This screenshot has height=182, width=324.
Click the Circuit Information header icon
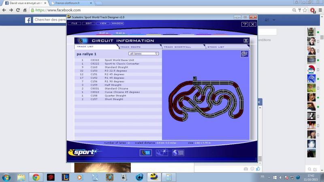click(83, 40)
